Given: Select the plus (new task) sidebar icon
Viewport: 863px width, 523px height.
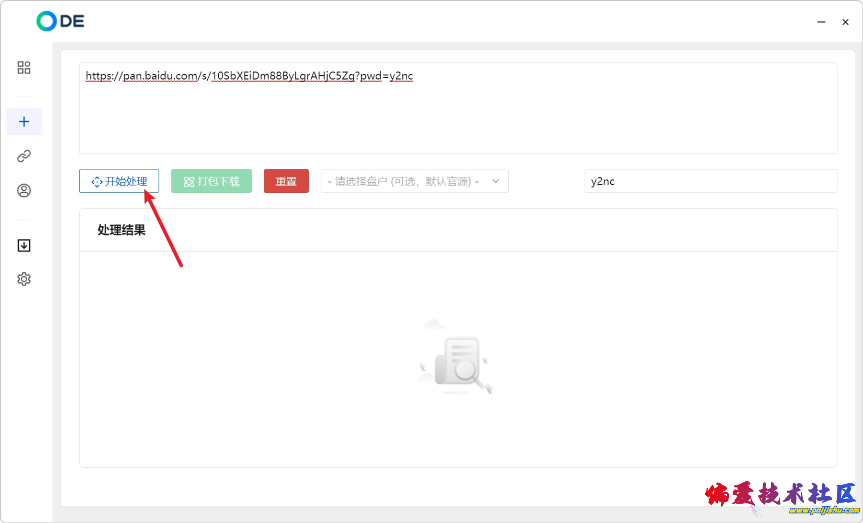Looking at the screenshot, I should coord(24,122).
